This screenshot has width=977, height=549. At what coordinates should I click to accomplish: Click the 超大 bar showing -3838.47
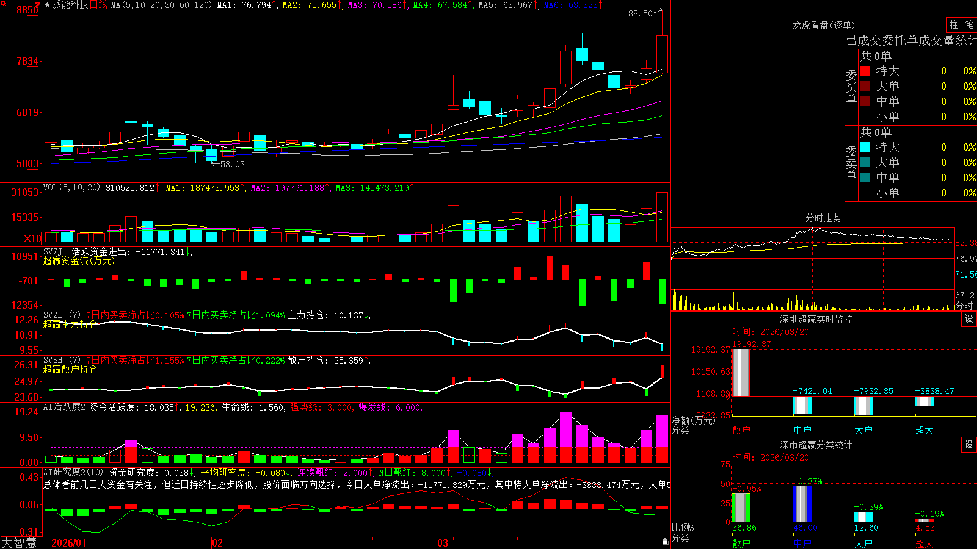924,401
